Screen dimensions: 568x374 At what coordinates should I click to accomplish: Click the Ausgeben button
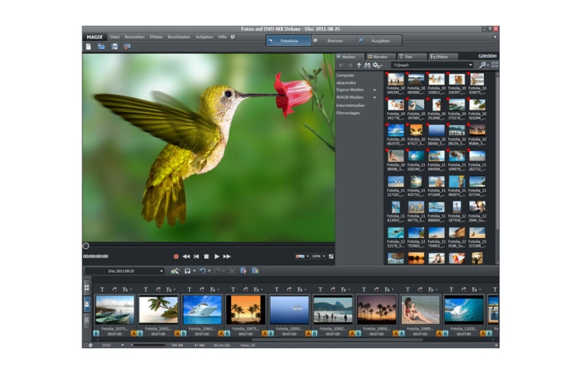pyautogui.click(x=380, y=40)
